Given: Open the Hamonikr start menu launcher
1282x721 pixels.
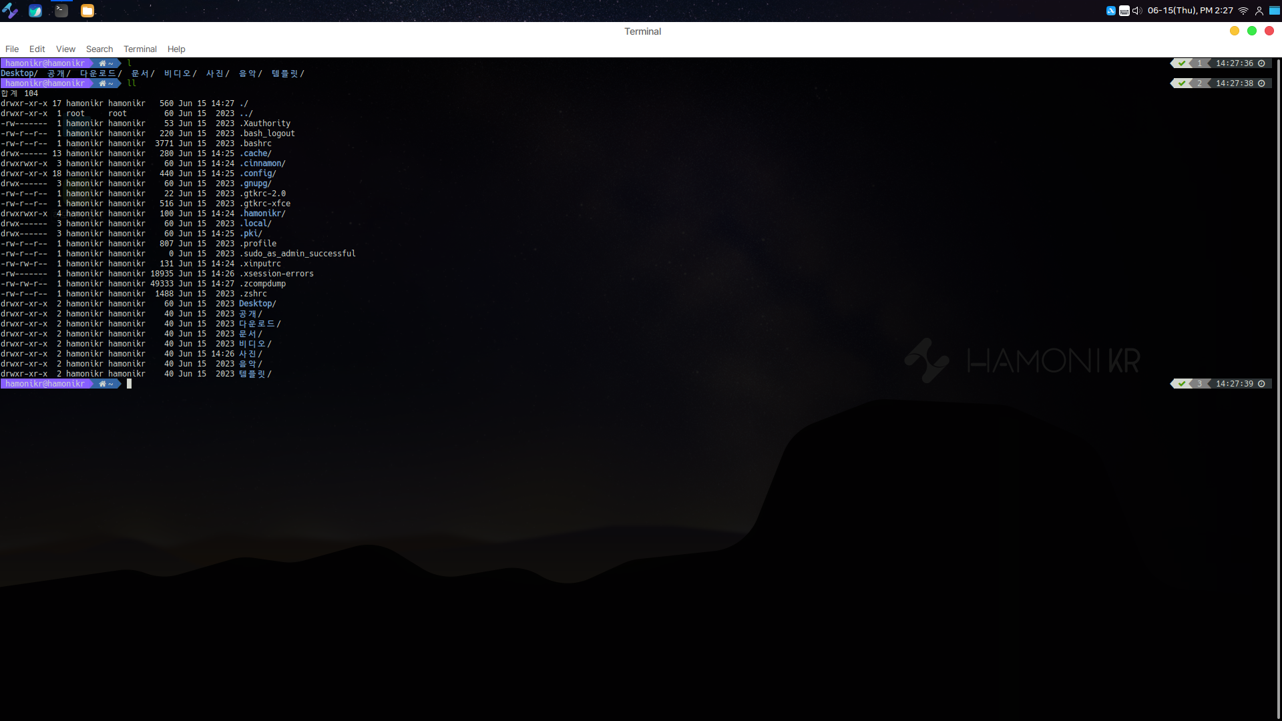Looking at the screenshot, I should (10, 11).
